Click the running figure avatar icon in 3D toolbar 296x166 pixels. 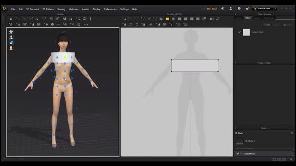[x=11, y=24]
